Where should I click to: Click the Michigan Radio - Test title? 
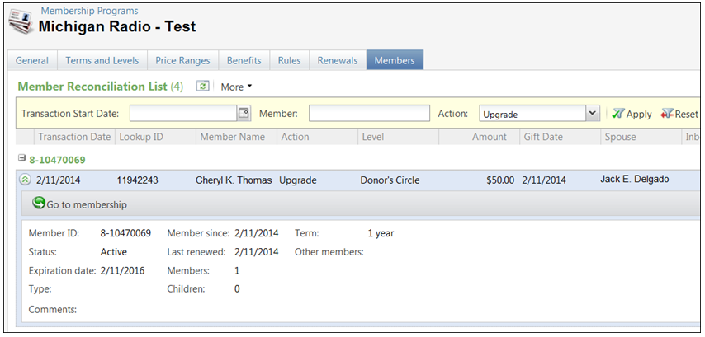point(117,26)
